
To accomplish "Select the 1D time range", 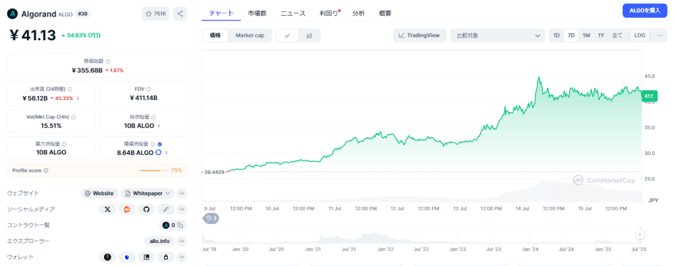I will click(556, 36).
